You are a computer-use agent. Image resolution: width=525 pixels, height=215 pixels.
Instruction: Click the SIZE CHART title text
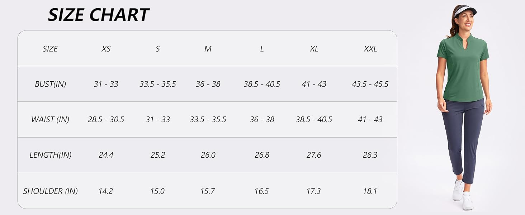pos(98,15)
